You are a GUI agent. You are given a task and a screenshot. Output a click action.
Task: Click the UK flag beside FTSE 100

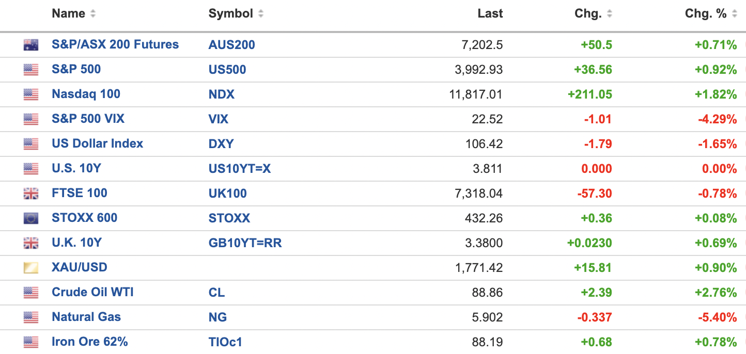31,194
